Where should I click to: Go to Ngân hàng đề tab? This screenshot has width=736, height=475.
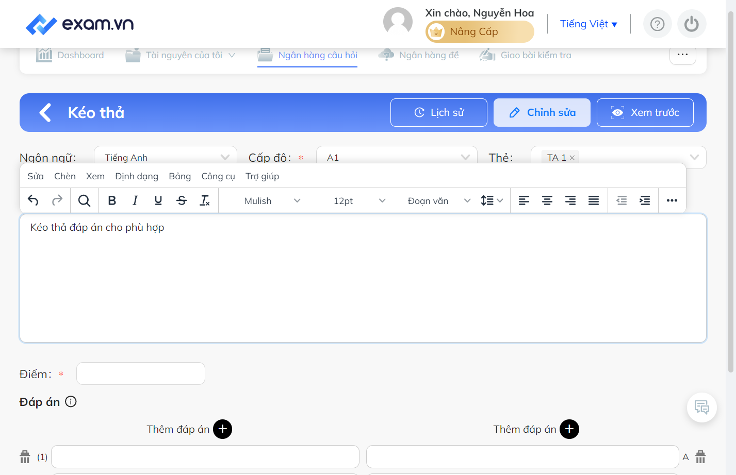pyautogui.click(x=418, y=55)
